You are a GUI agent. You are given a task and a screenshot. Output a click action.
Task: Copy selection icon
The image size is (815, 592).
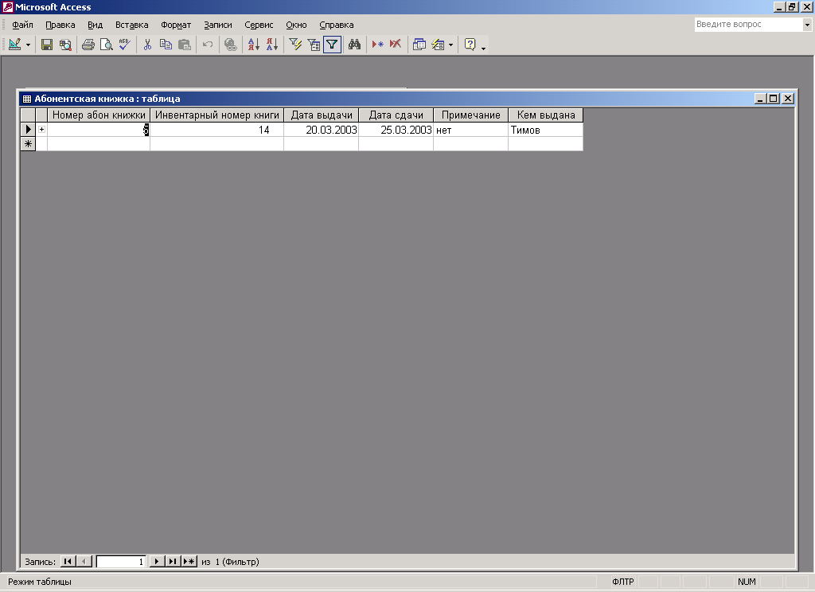(166, 45)
